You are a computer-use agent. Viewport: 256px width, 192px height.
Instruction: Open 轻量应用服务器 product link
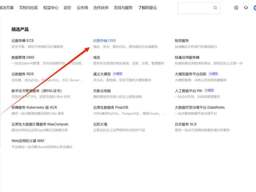tap(187, 58)
